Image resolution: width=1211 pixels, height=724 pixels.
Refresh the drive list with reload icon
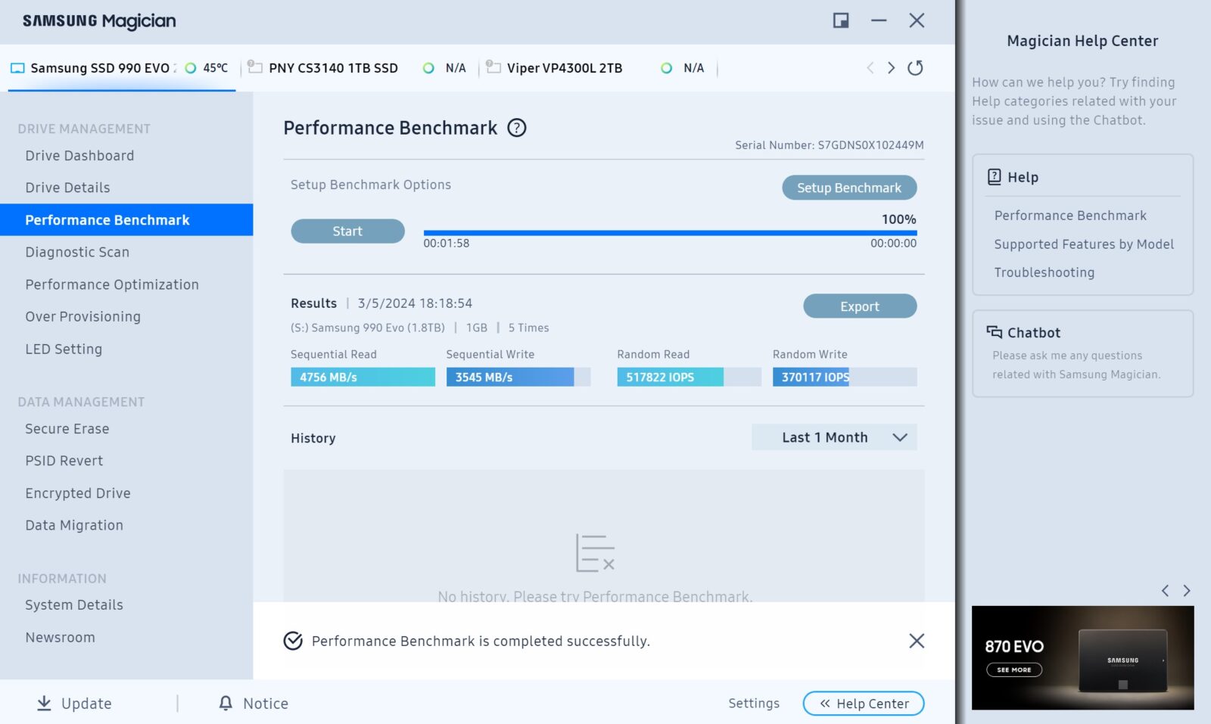point(915,68)
